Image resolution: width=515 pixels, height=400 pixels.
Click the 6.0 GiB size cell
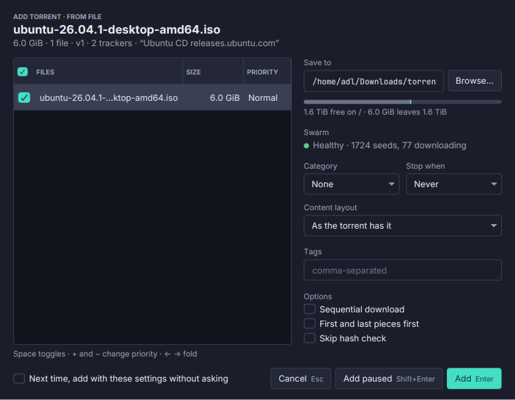(x=224, y=98)
